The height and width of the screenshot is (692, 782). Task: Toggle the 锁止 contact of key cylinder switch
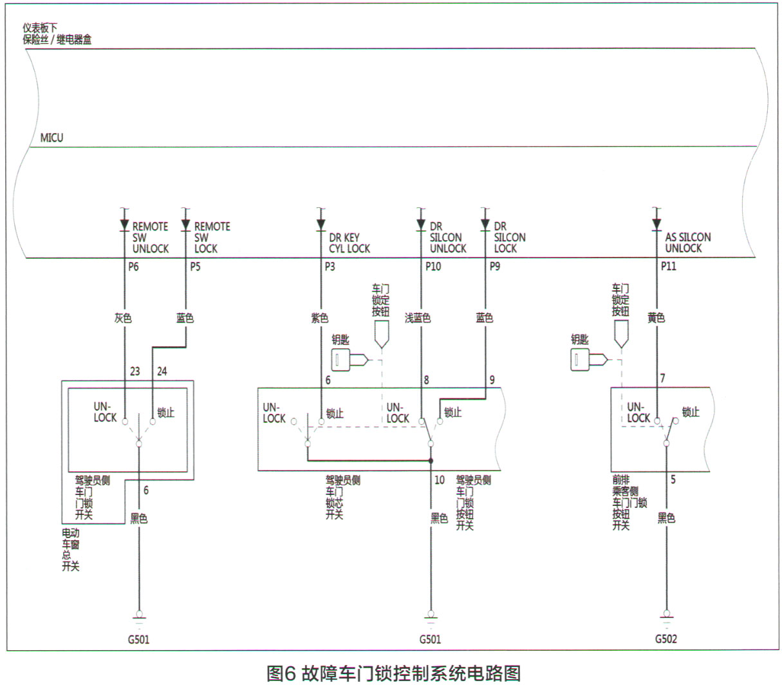[321, 422]
